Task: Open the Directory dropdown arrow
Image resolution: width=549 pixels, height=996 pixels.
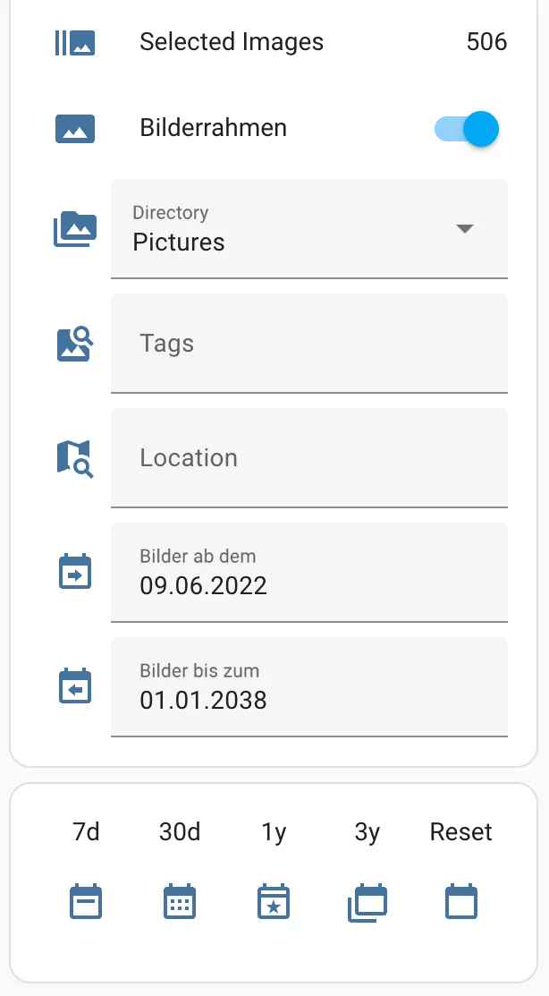Action: [x=465, y=229]
